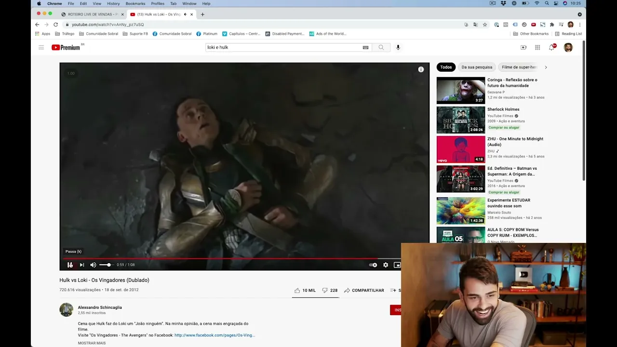Open Chrome extensions puzzle icon
Image resolution: width=617 pixels, height=347 pixels.
[552, 25]
